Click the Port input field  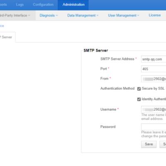click(x=154, y=69)
